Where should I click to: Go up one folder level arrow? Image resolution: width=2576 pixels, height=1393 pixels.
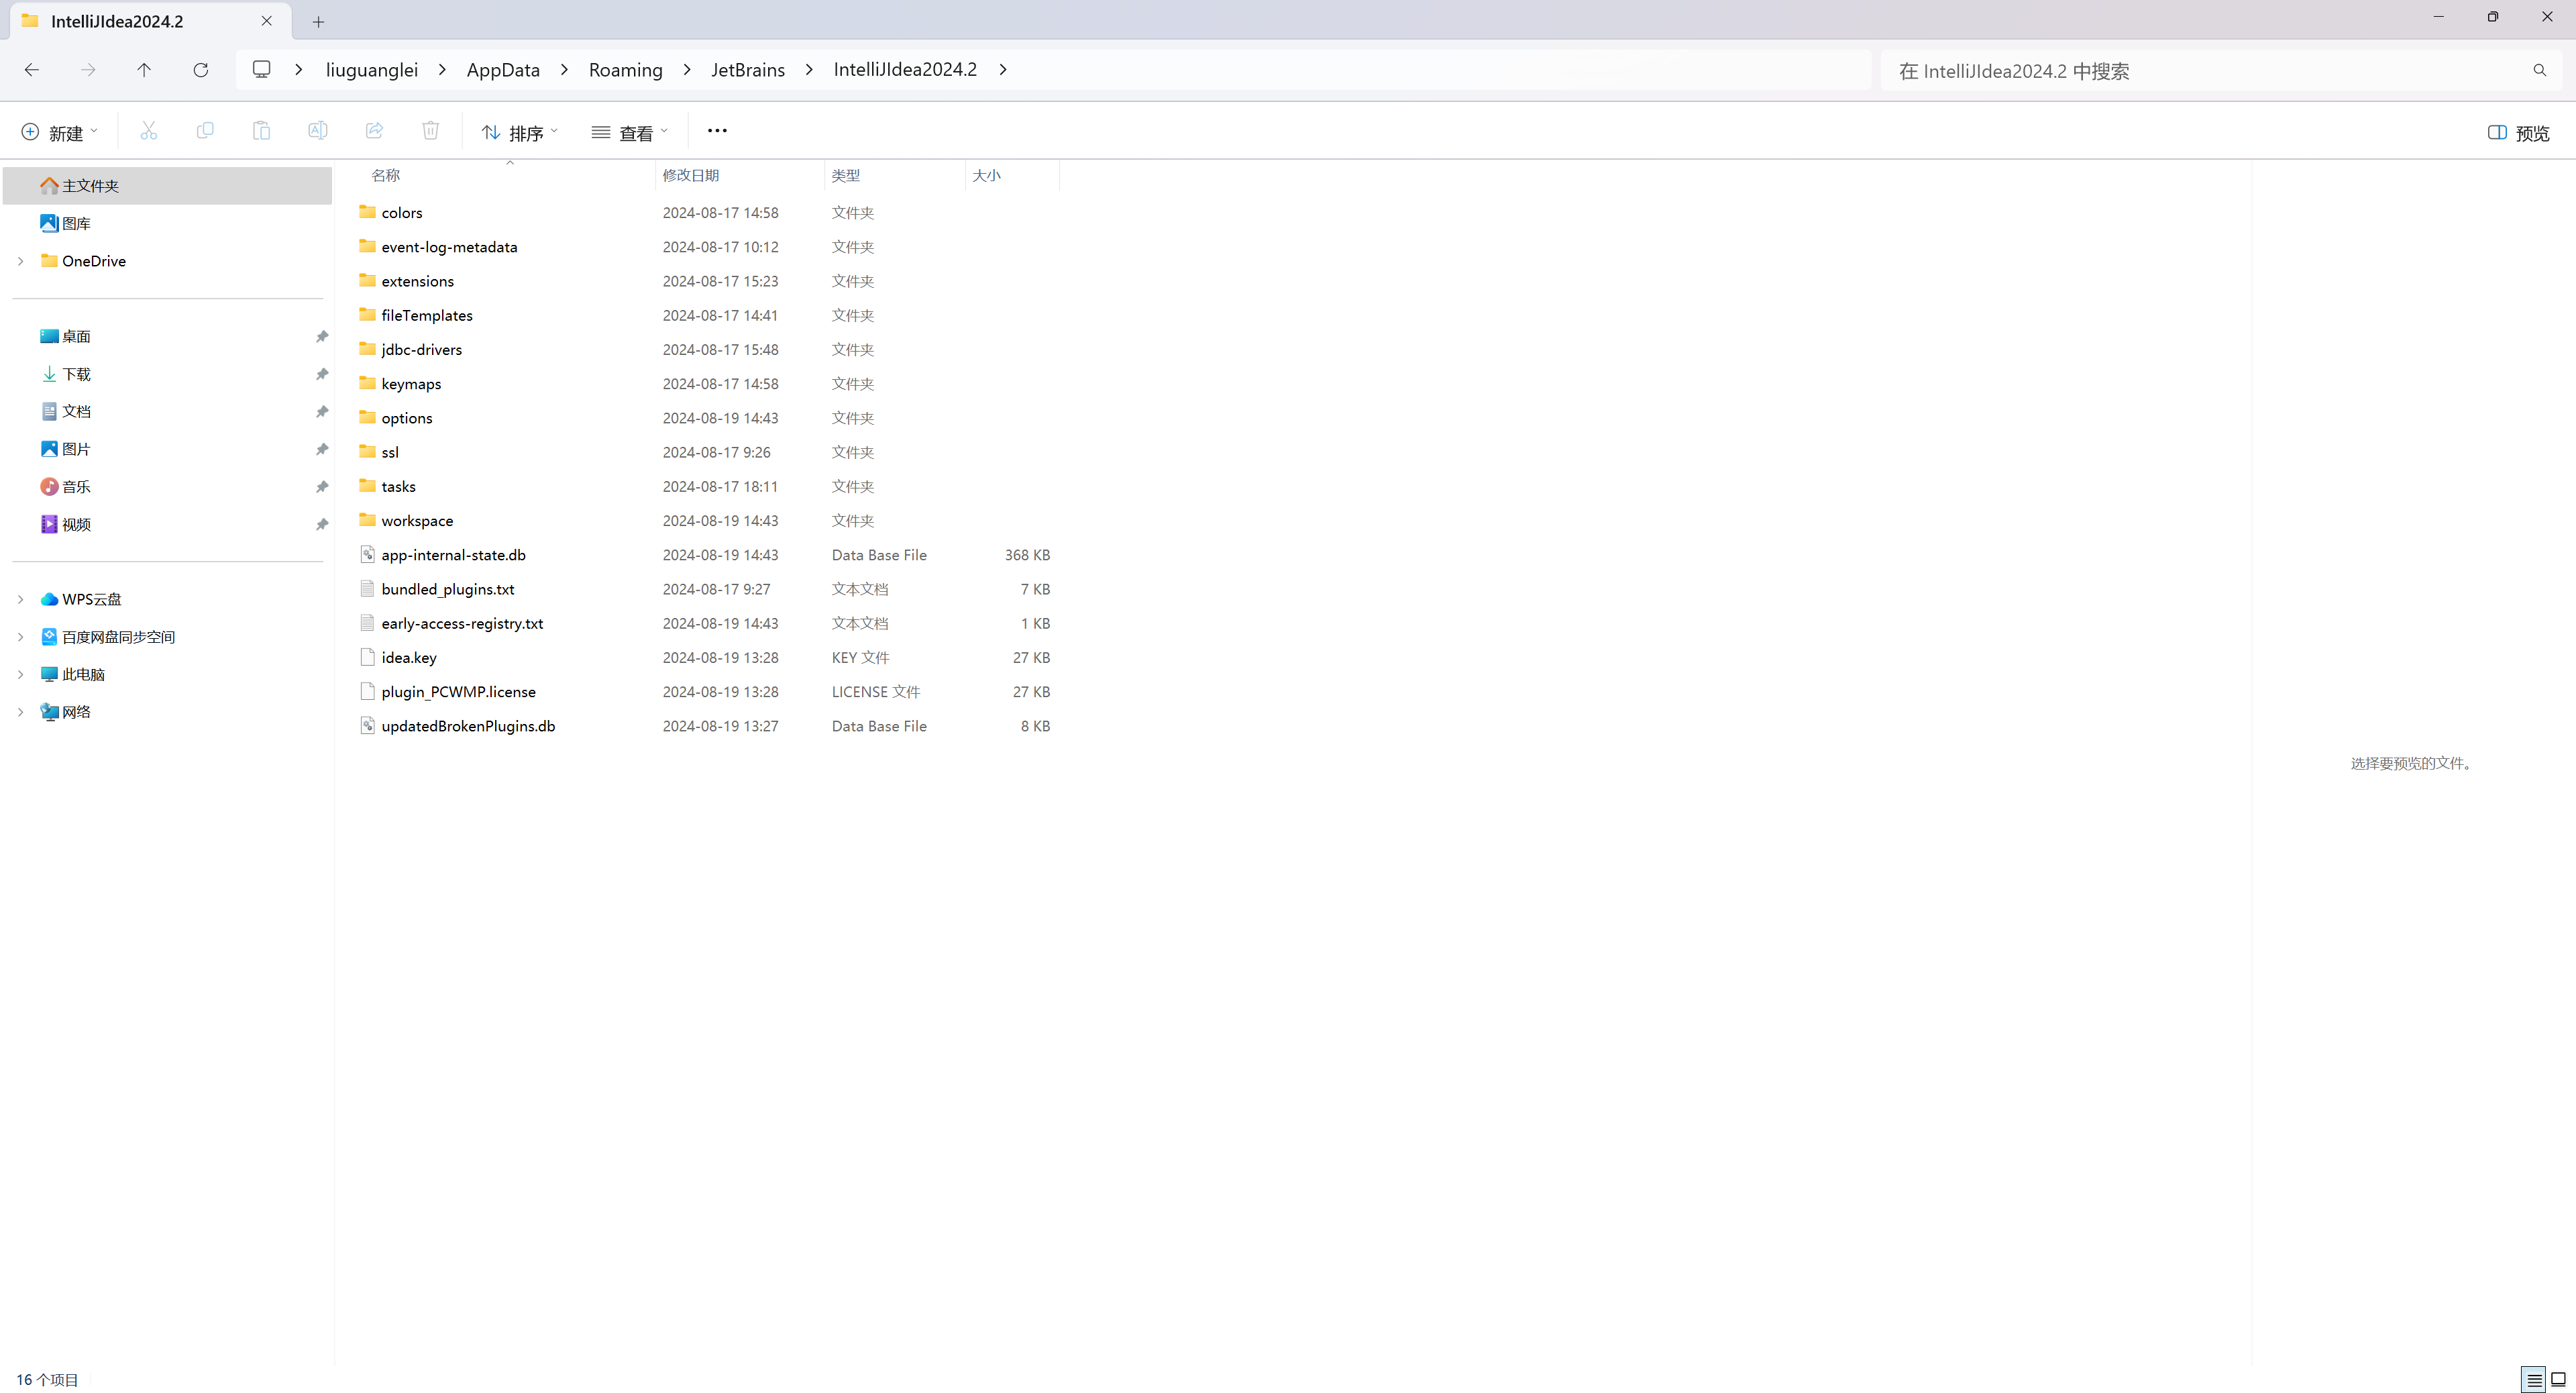pyautogui.click(x=144, y=70)
